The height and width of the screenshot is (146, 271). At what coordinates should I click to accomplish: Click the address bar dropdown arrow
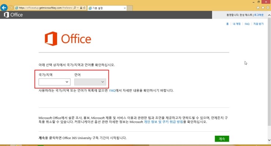[78, 8]
